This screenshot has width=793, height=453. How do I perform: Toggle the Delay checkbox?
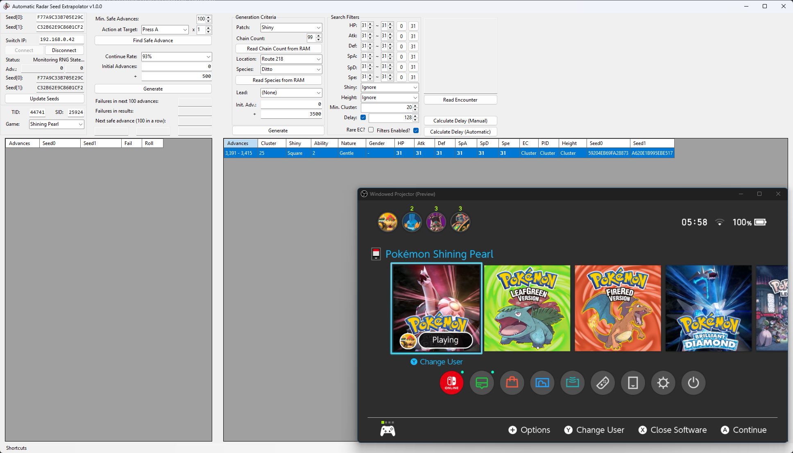coord(363,118)
